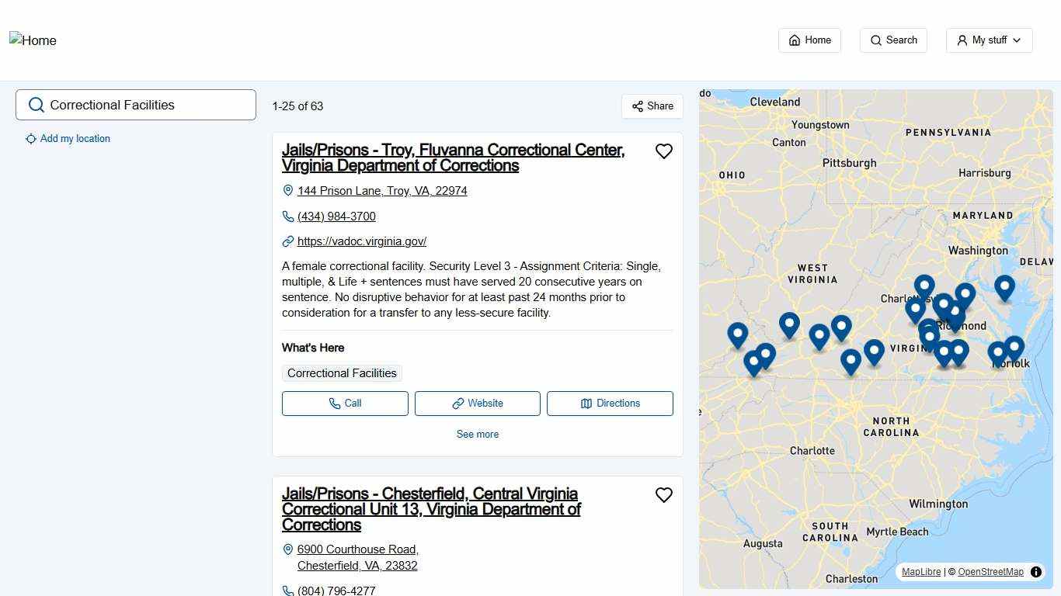Click See more on the first listing
The image size is (1061, 596).
pyautogui.click(x=477, y=434)
